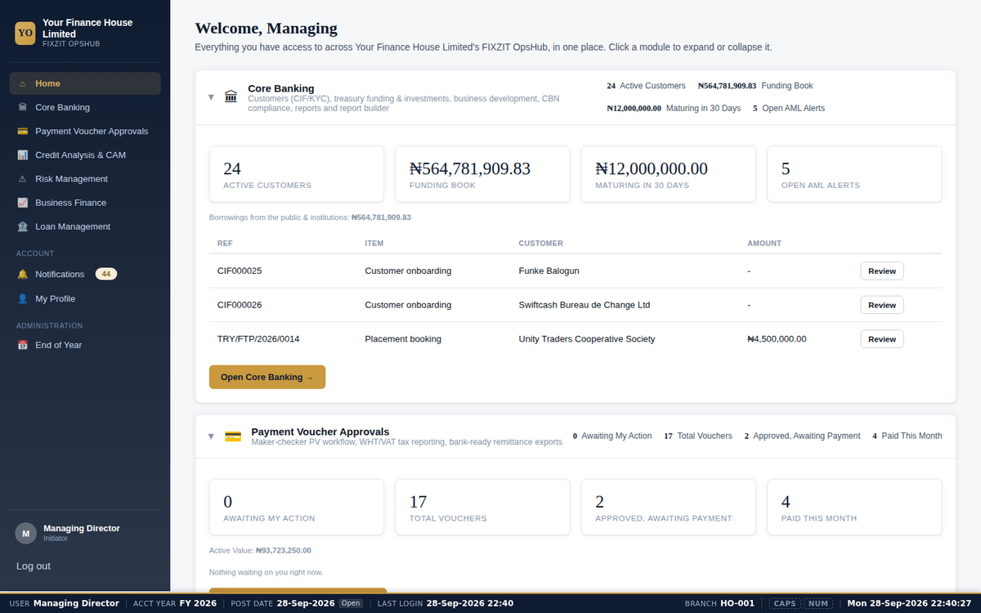This screenshot has width=981, height=613.
Task: Click the Open AML Alerts card
Action: coord(854,174)
